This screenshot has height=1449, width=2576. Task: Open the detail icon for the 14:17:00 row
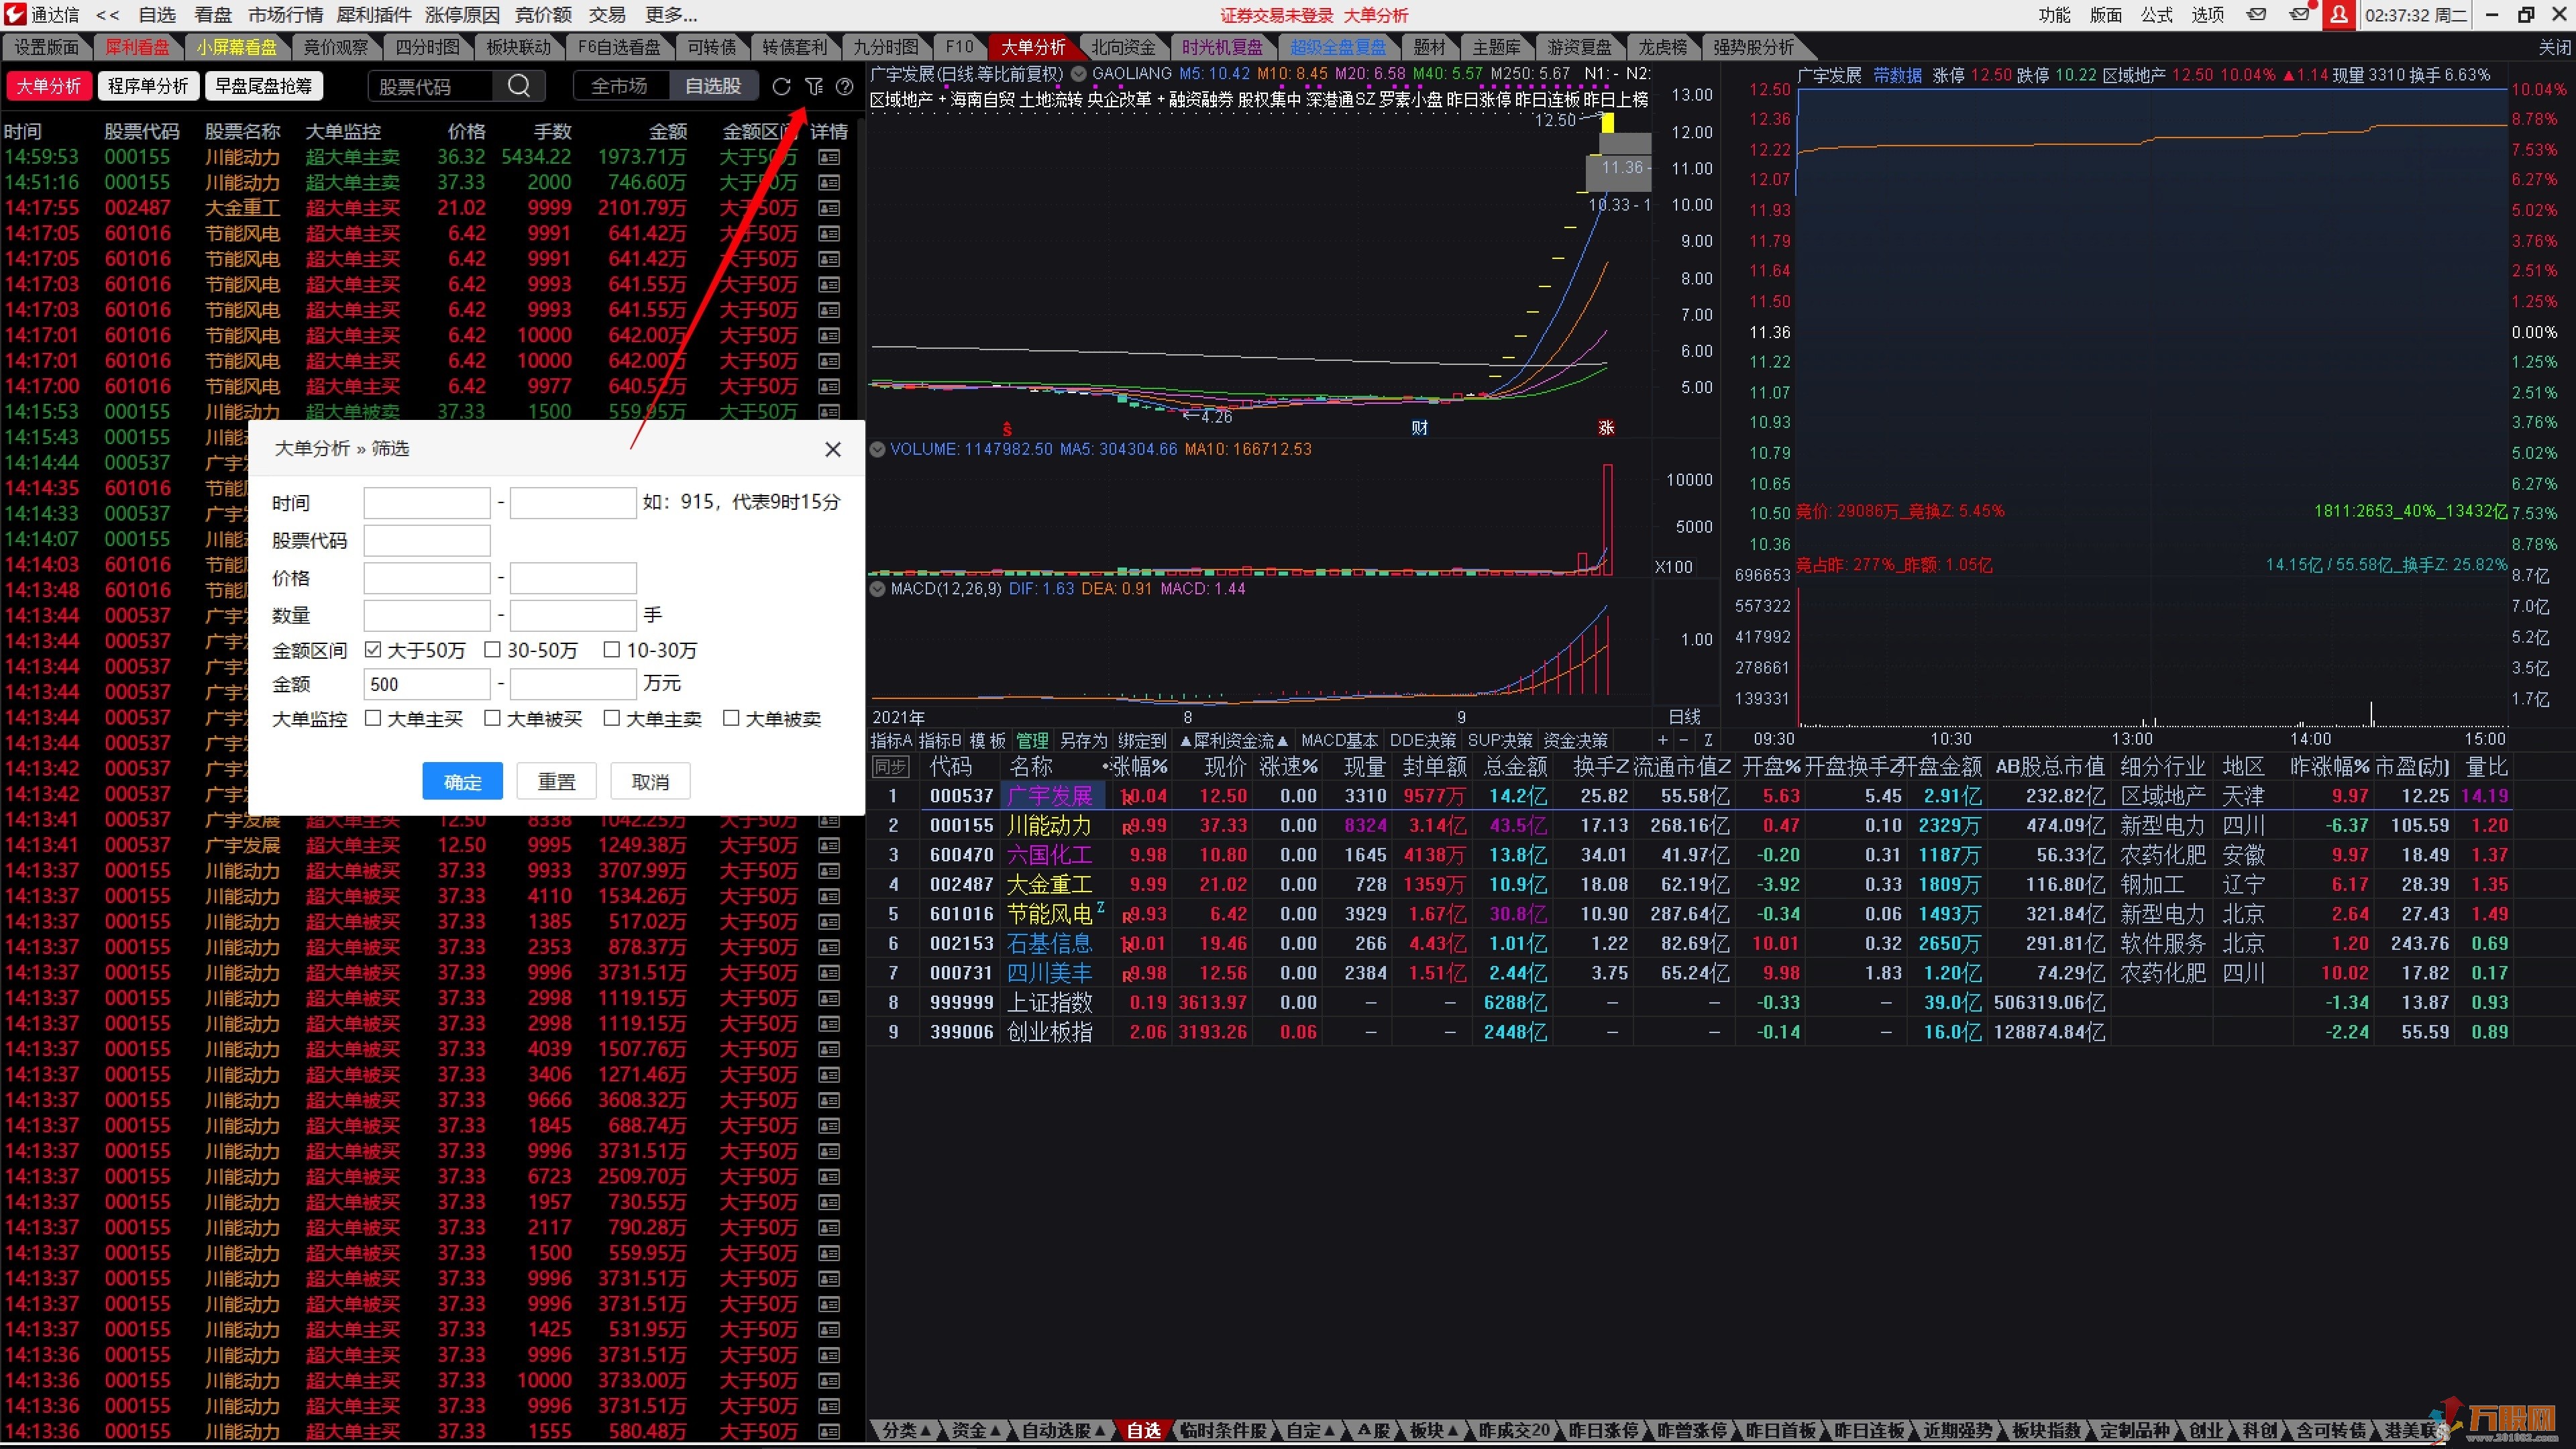pos(829,386)
